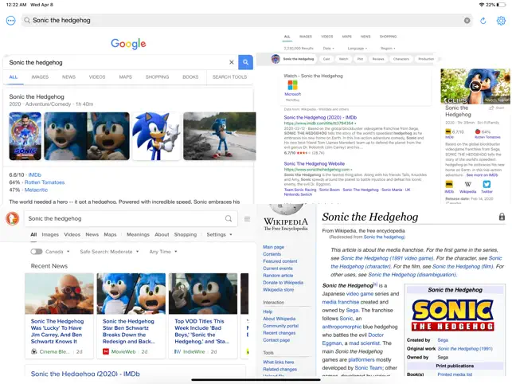Open Sonic The Hedgehog Website result

click(314, 164)
